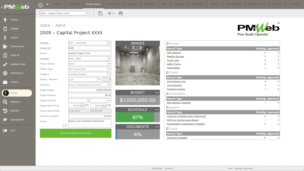Image resolution: width=304 pixels, height=171 pixels.
Task: Click the Exit icon in sidebar
Action: pos(5,131)
